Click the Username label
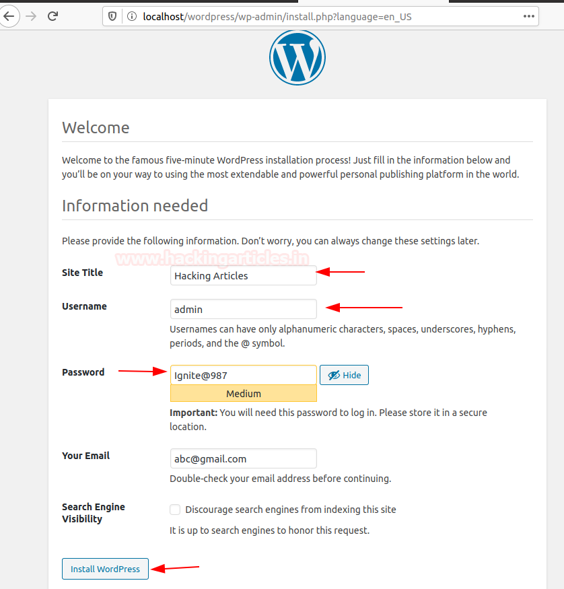564x589 pixels. pyautogui.click(x=84, y=306)
